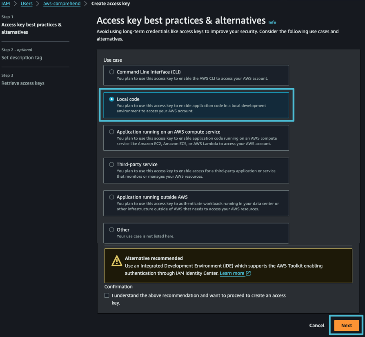Click the breadcrumb chevron after Users

[x=37, y=4]
